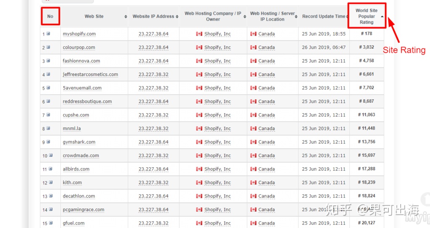Open reddressboutique.com link
The height and width of the screenshot is (228, 430).
[87, 101]
